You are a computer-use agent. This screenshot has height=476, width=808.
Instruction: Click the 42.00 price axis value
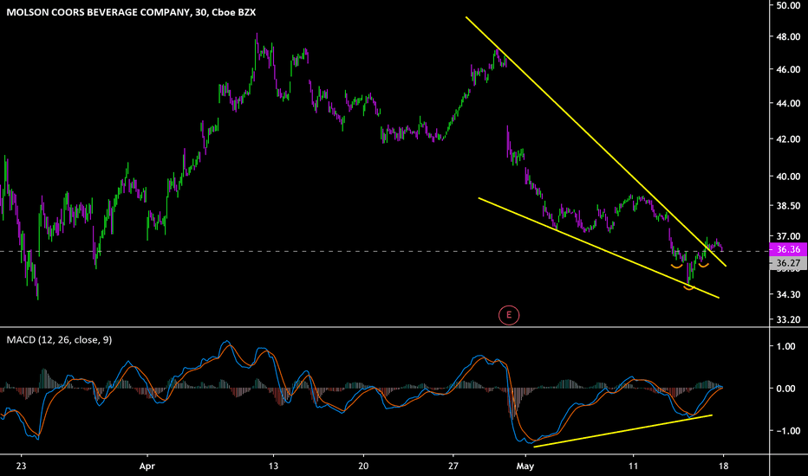click(x=788, y=139)
